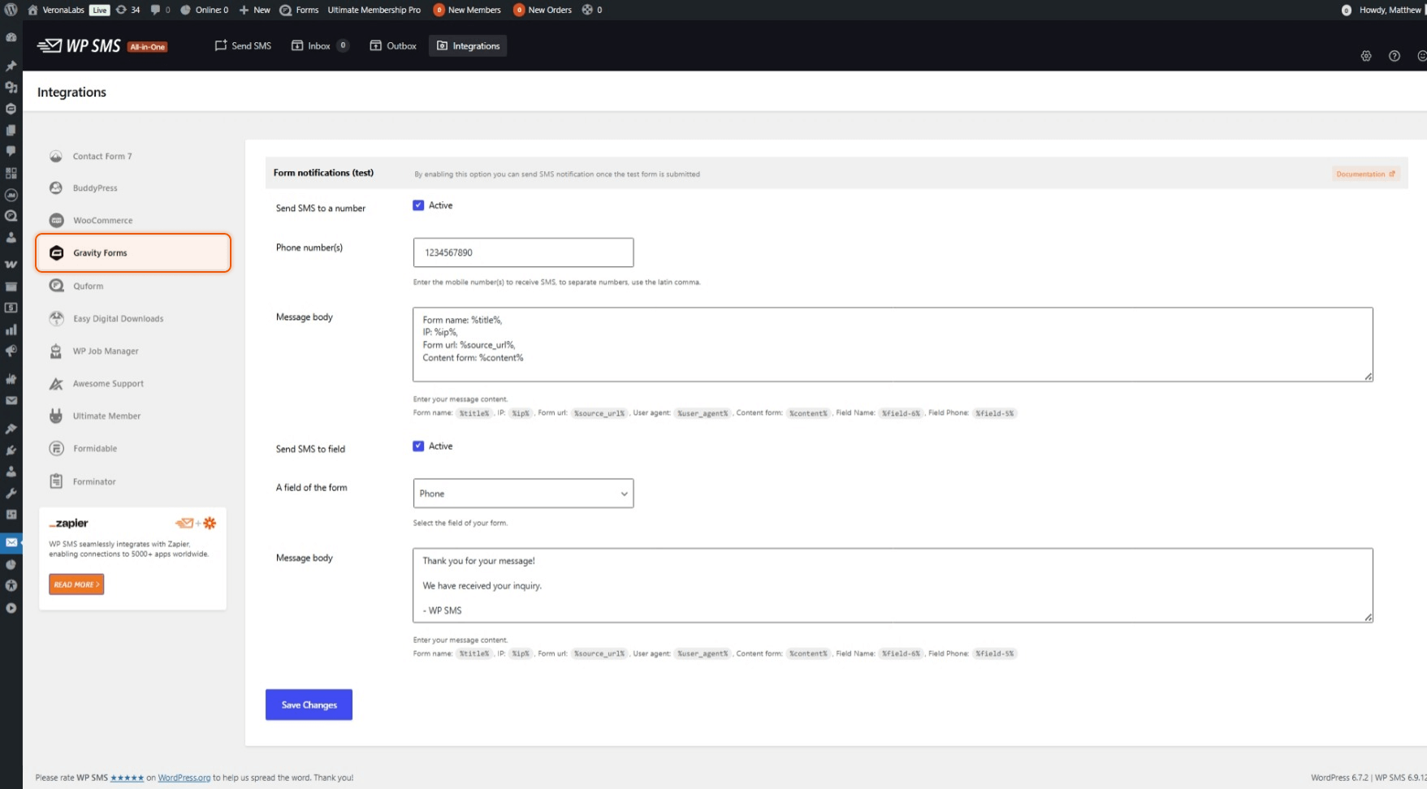Click the five-star rating link in footer
Screen dimensions: 1427x789
(127, 778)
